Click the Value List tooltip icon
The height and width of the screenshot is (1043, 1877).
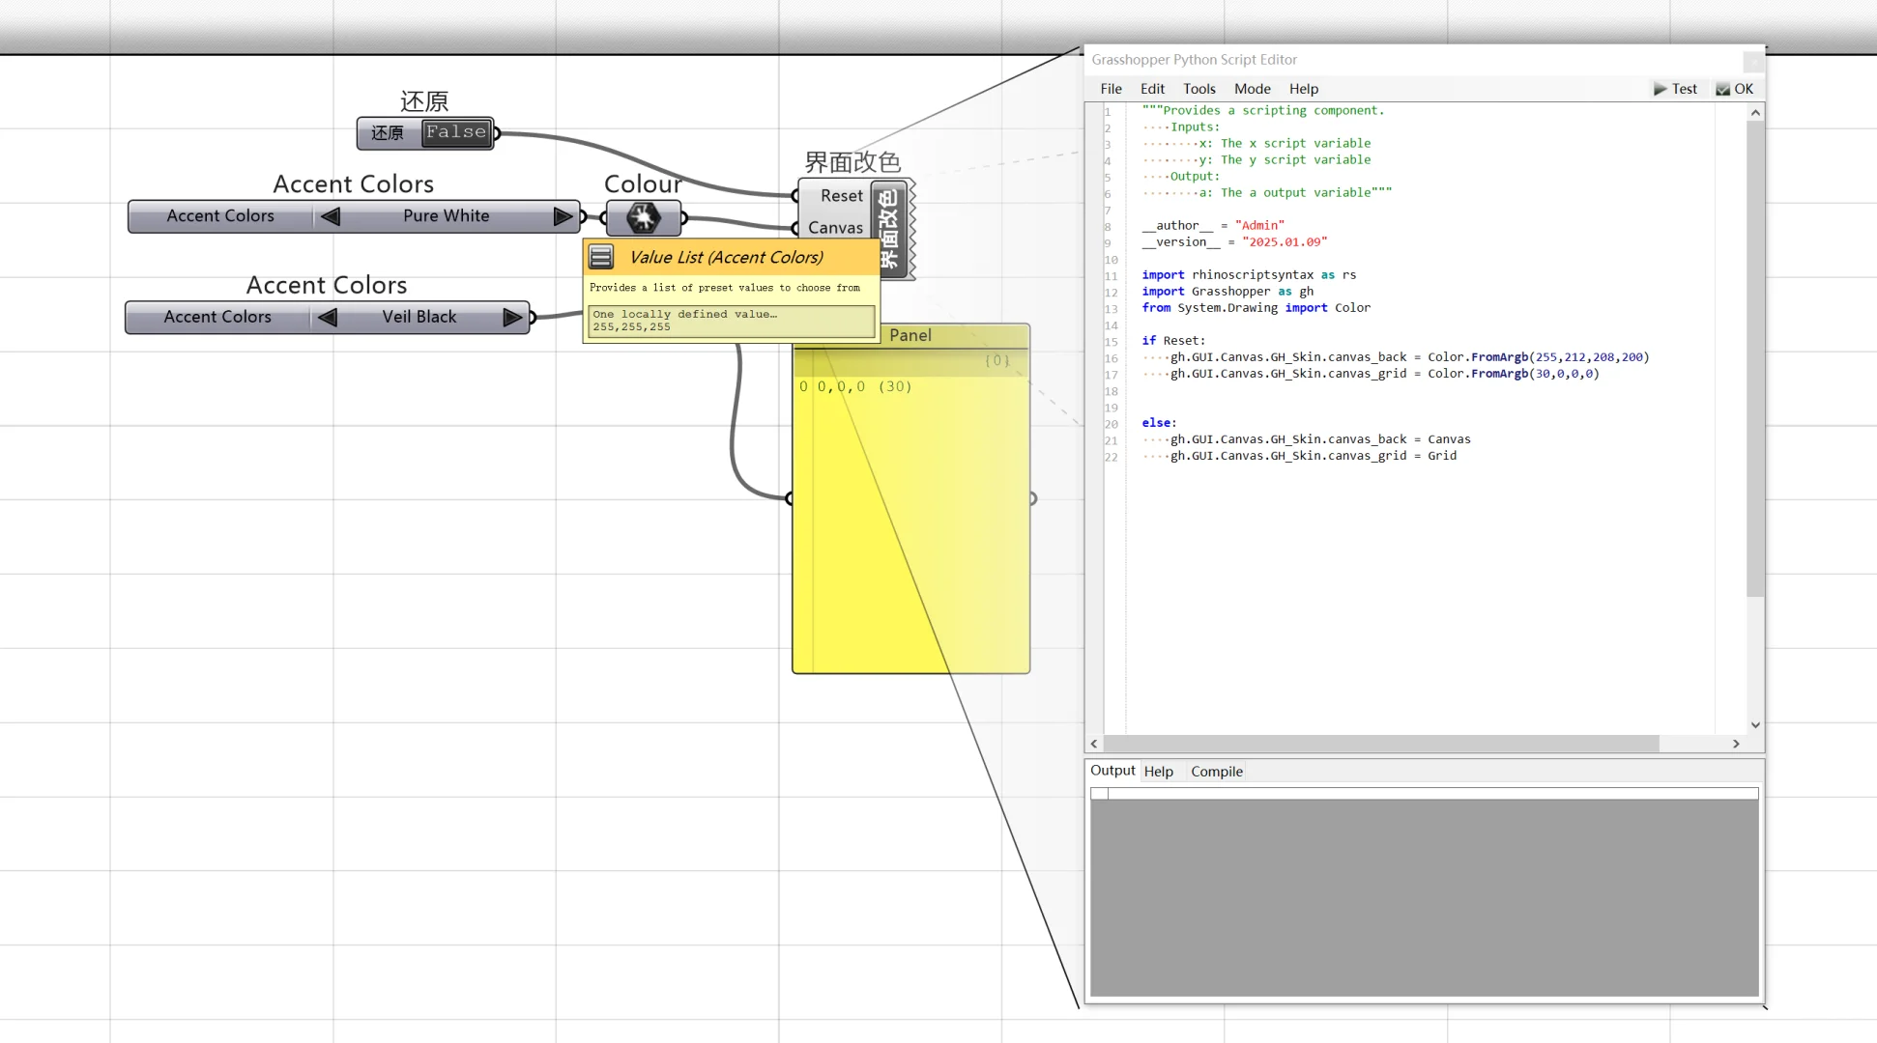coord(601,257)
